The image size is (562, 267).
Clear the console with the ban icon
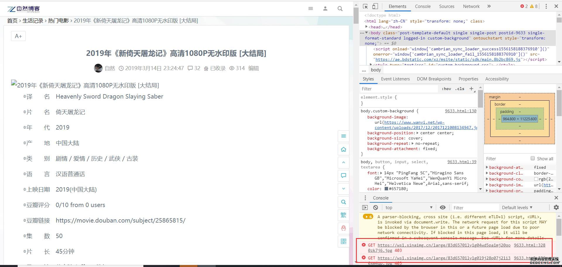coord(376,207)
